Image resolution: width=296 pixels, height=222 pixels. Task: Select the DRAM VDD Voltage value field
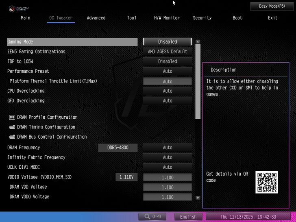tap(168, 187)
